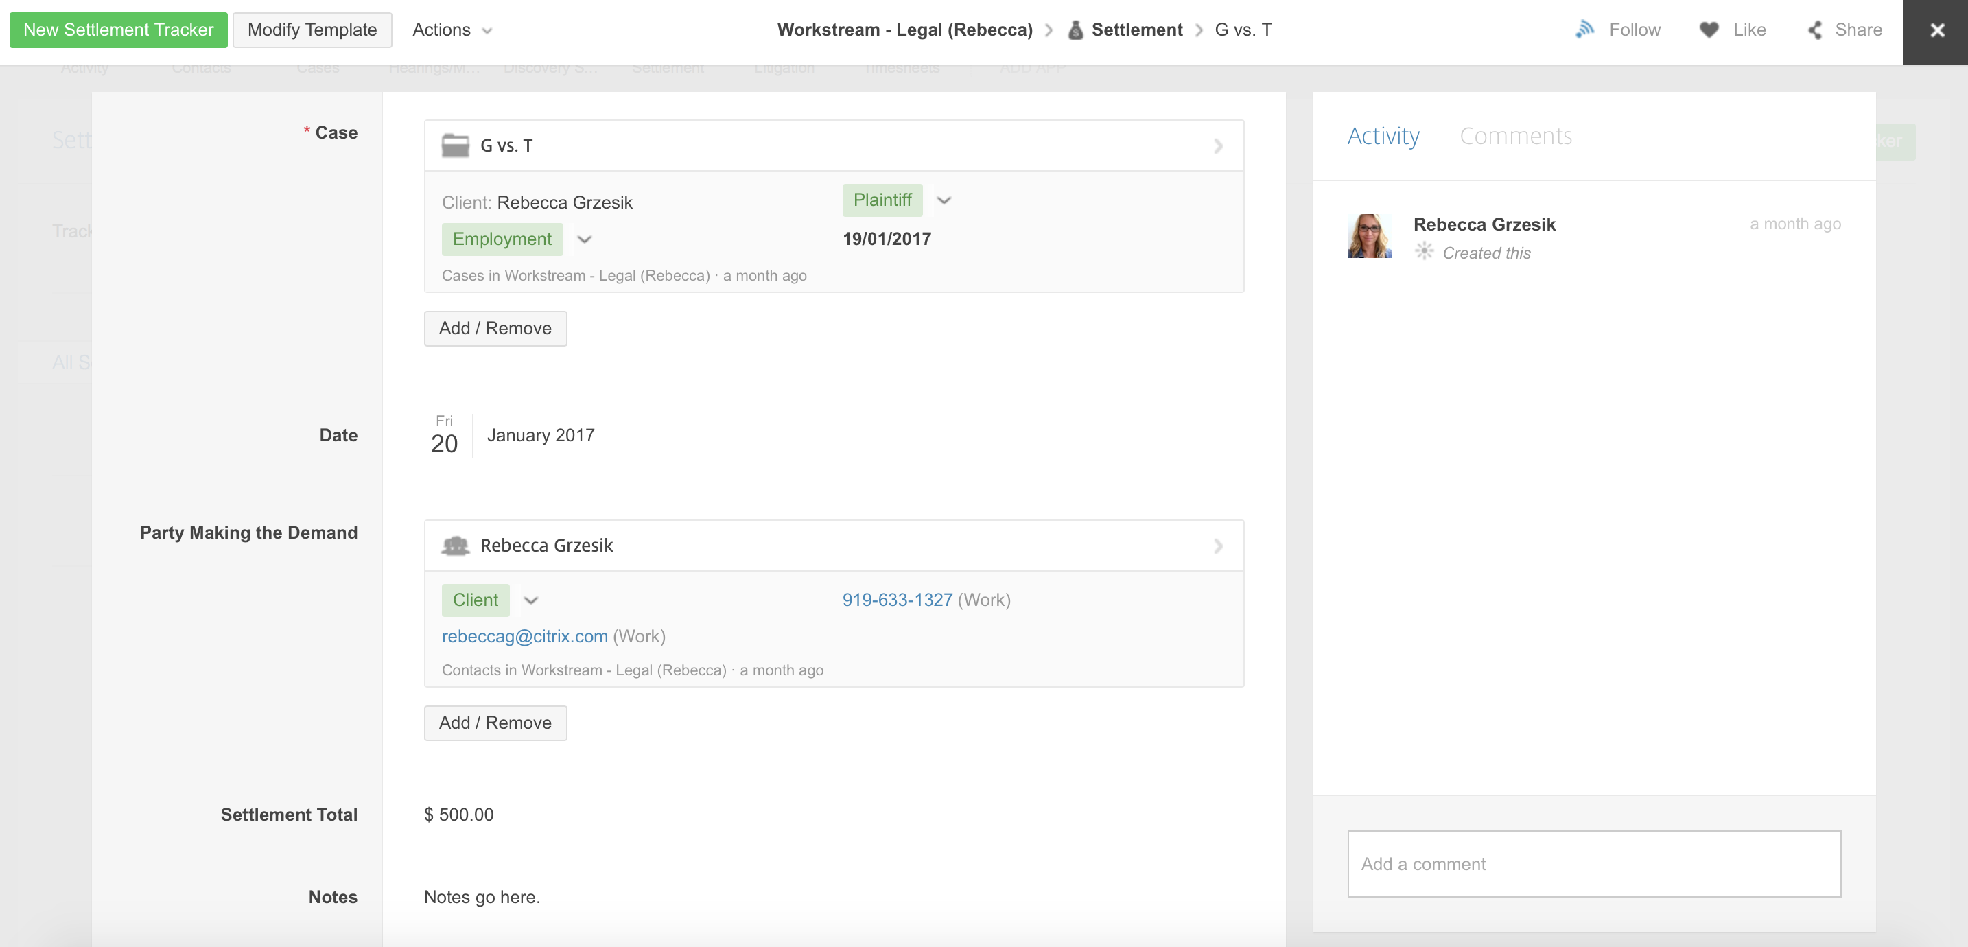
Task: Click the Modify Template button
Action: (x=312, y=30)
